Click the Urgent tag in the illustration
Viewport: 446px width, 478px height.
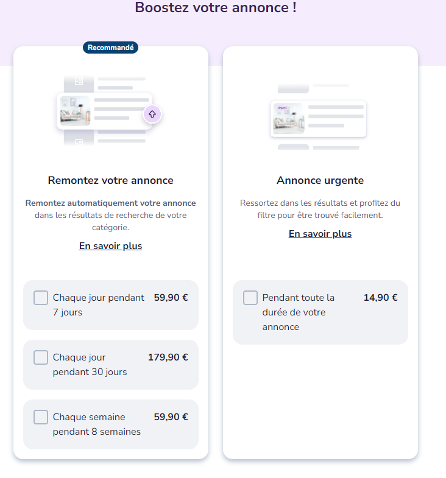(281, 108)
